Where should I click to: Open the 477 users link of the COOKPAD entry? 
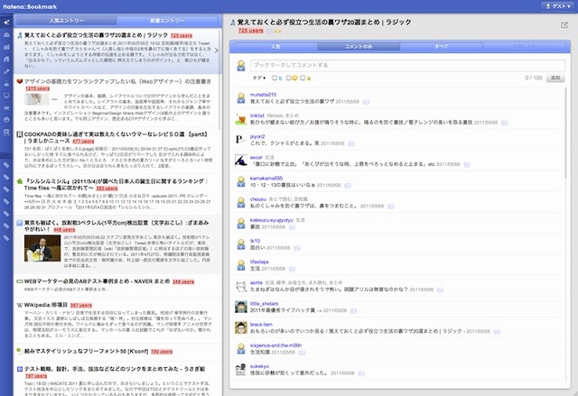coord(83,142)
